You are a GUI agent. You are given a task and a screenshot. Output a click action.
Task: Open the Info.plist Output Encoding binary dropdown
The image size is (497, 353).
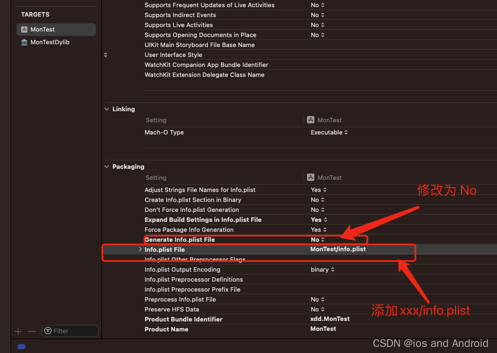click(322, 269)
